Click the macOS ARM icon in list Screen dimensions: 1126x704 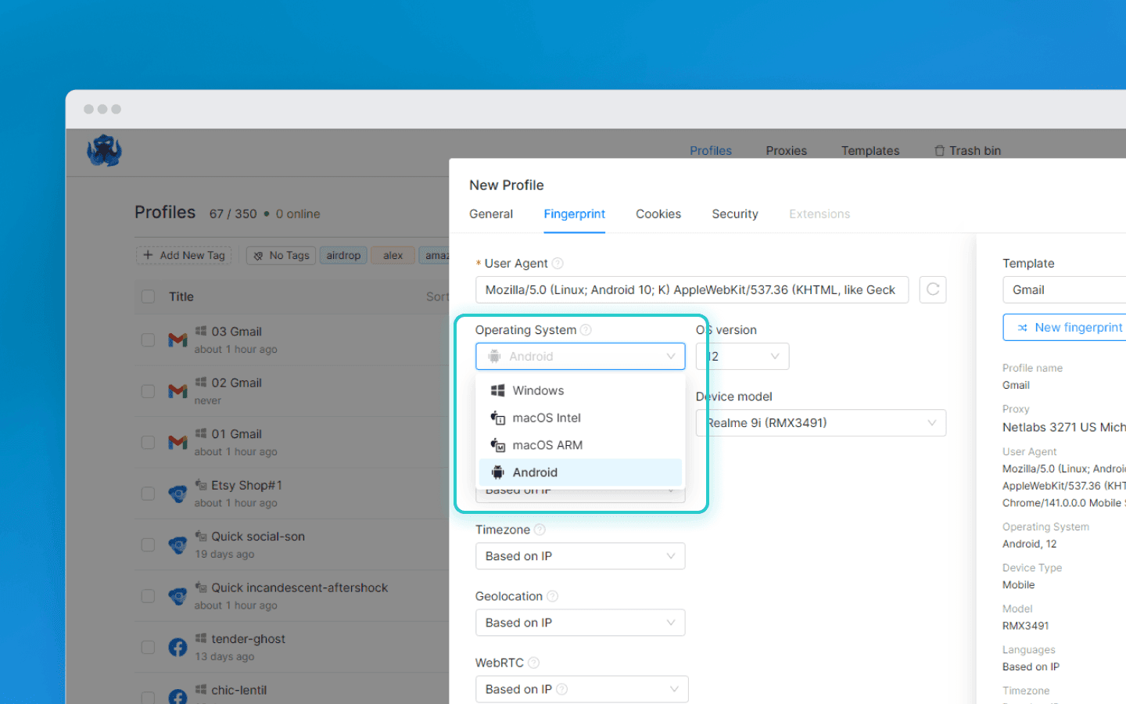click(x=497, y=445)
